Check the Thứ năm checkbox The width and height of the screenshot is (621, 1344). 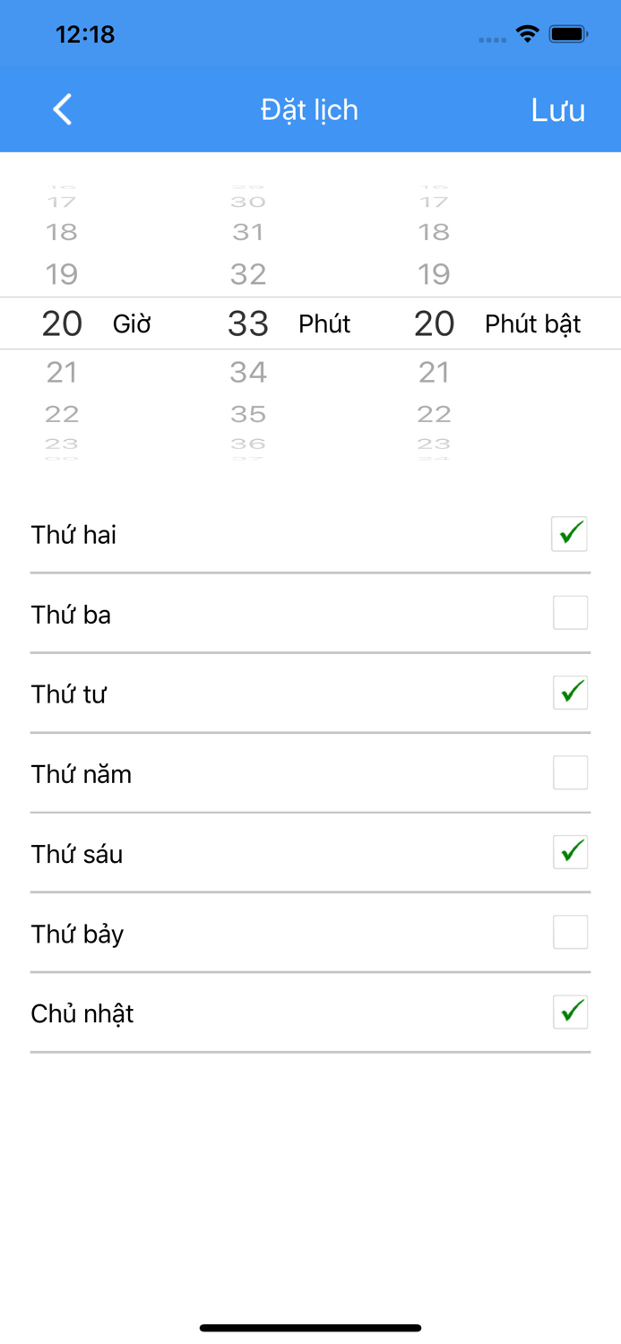[570, 773]
